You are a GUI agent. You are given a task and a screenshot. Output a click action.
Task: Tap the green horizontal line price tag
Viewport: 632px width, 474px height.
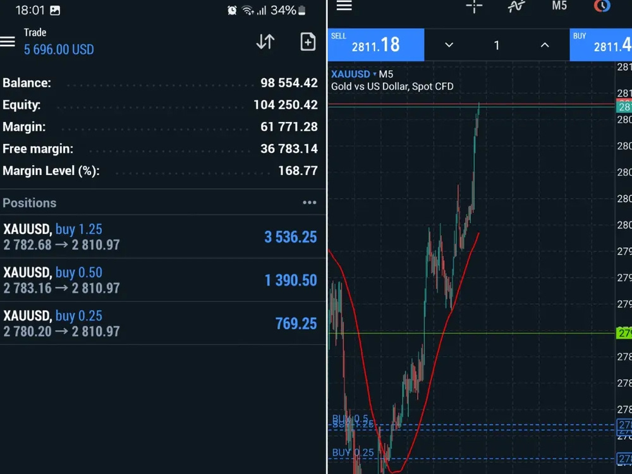point(624,333)
